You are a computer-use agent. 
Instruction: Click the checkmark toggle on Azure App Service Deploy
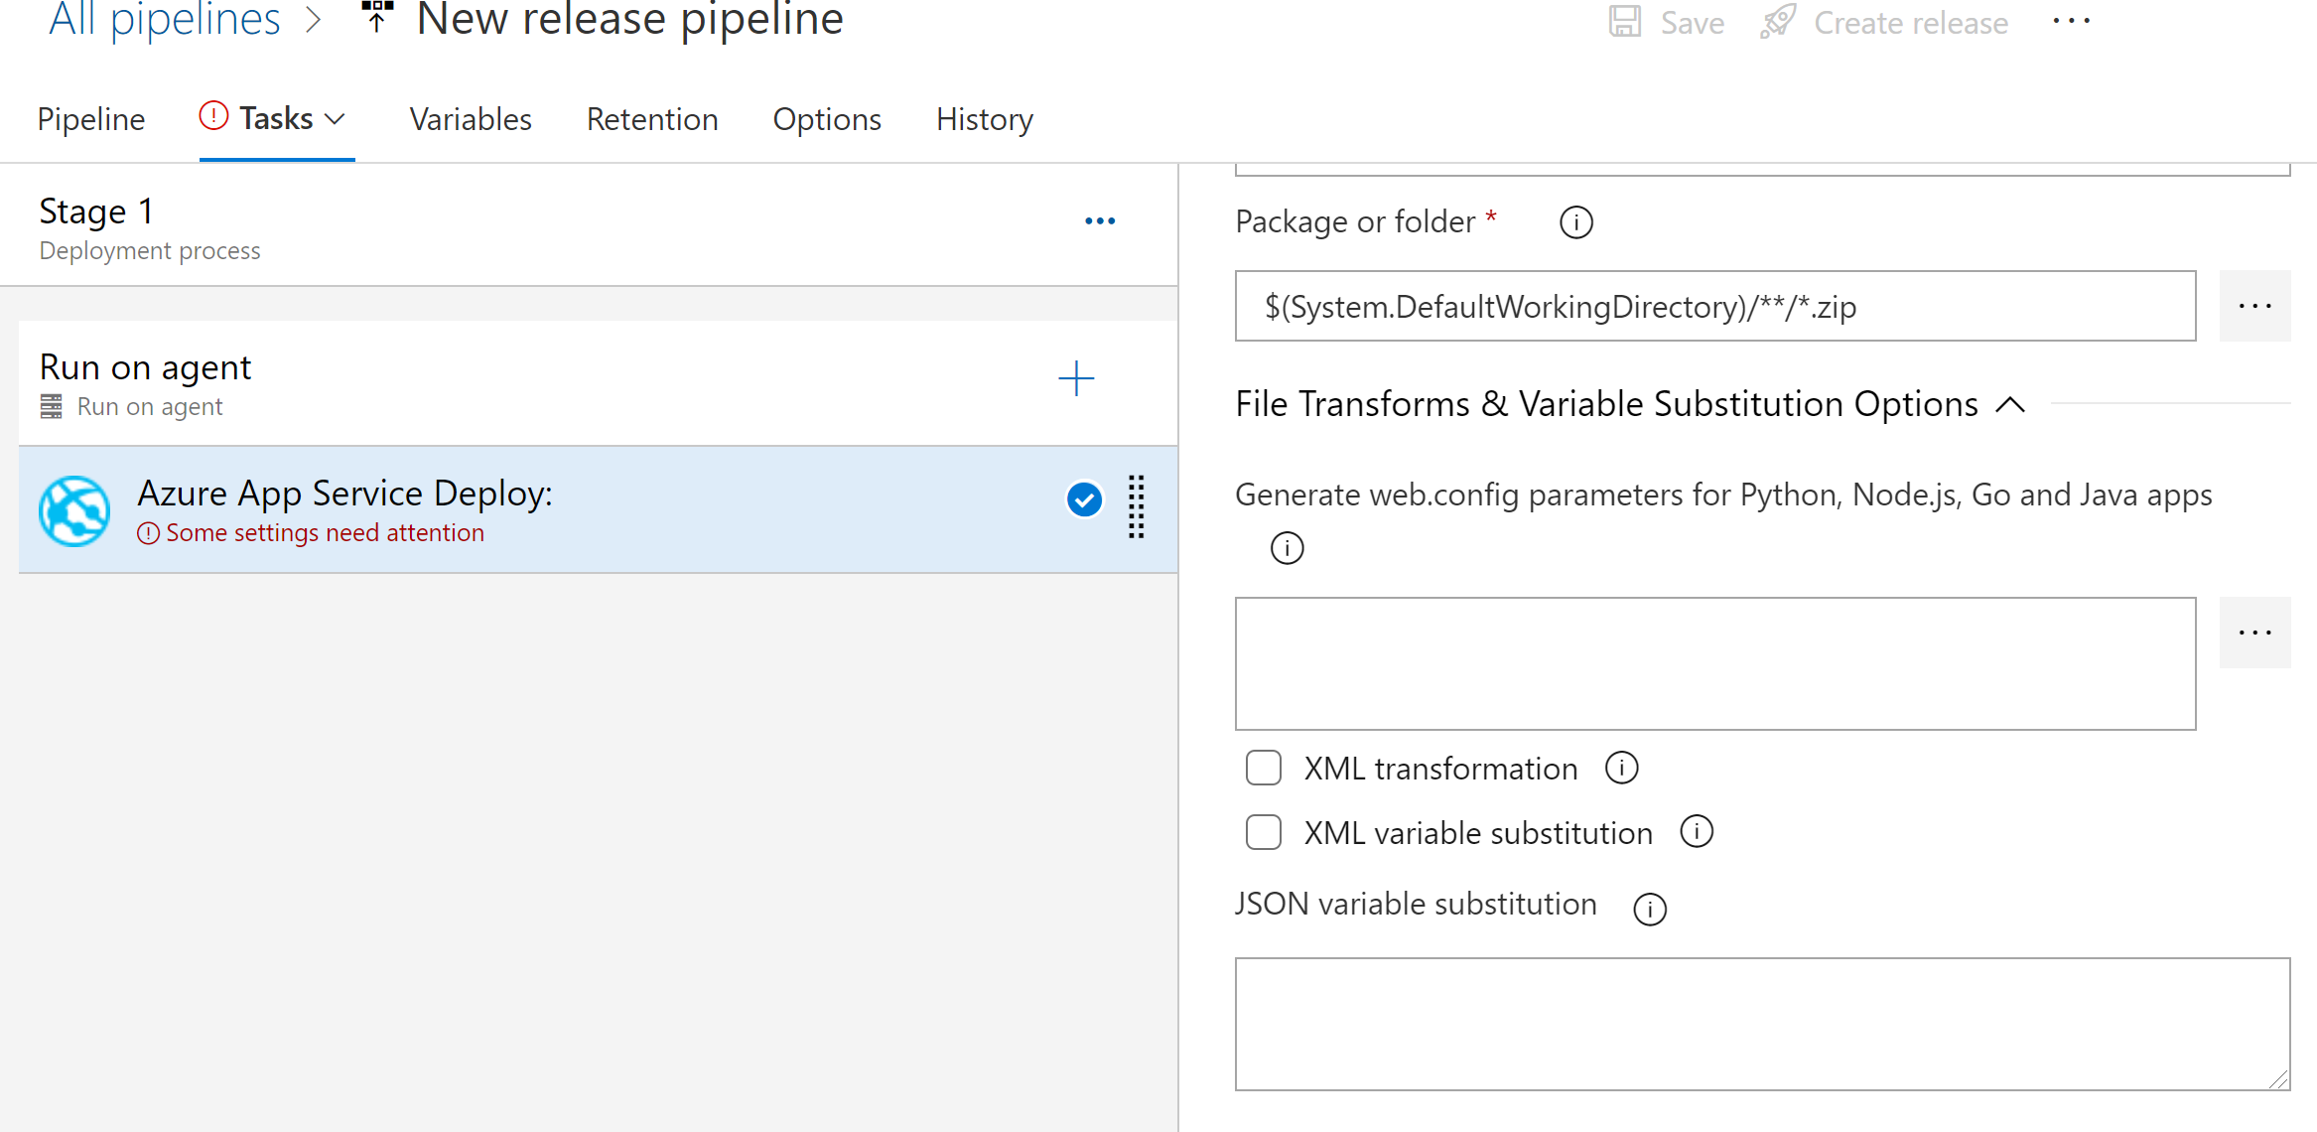click(1086, 499)
